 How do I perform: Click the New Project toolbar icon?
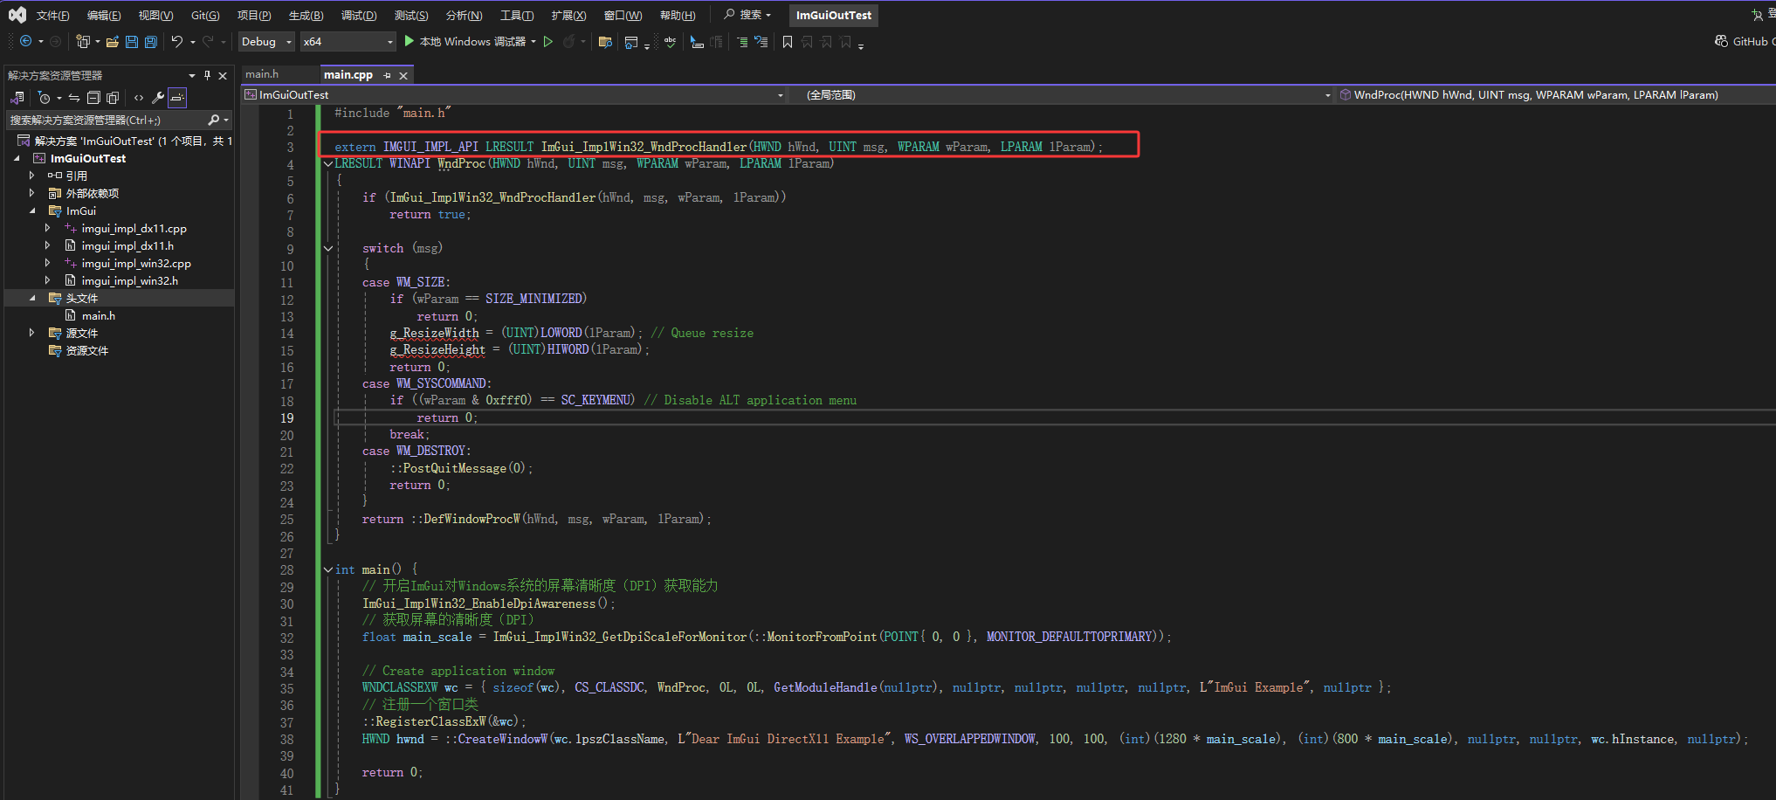83,41
